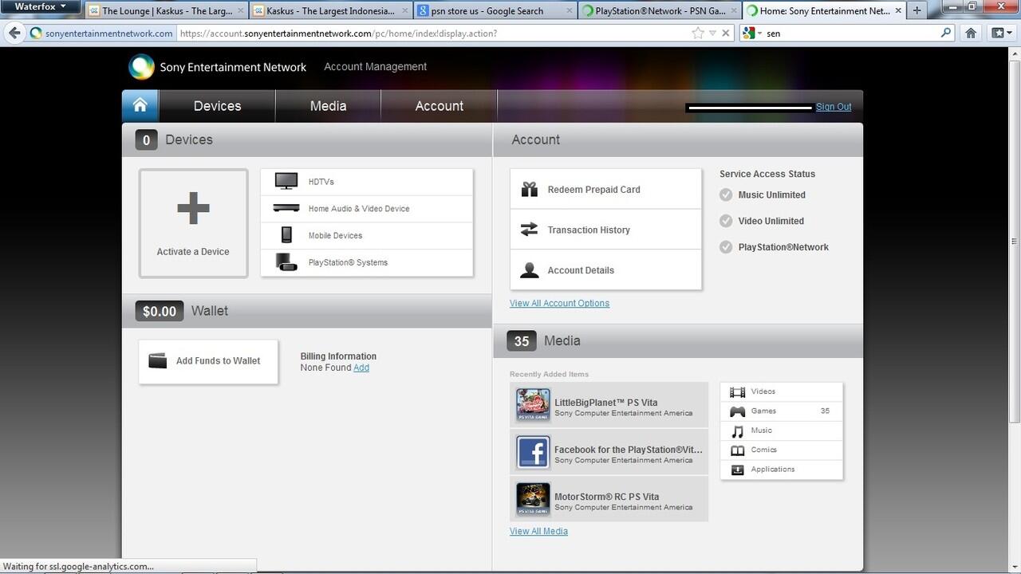Screen dimensions: 1021x574
Task: Select the HDTVs television icon
Action: tap(286, 181)
